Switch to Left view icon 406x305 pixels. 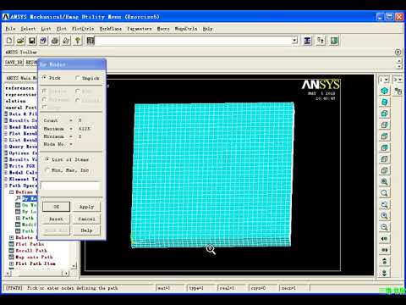pos(384,159)
